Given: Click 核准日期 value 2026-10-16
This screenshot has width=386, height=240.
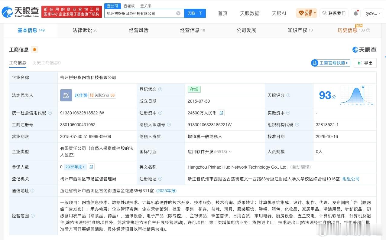Looking at the screenshot, I should coord(327,136).
